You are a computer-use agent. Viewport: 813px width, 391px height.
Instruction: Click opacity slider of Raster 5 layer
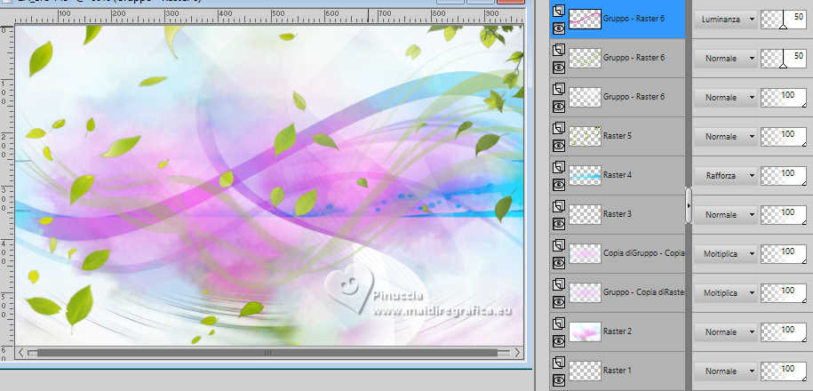[784, 136]
